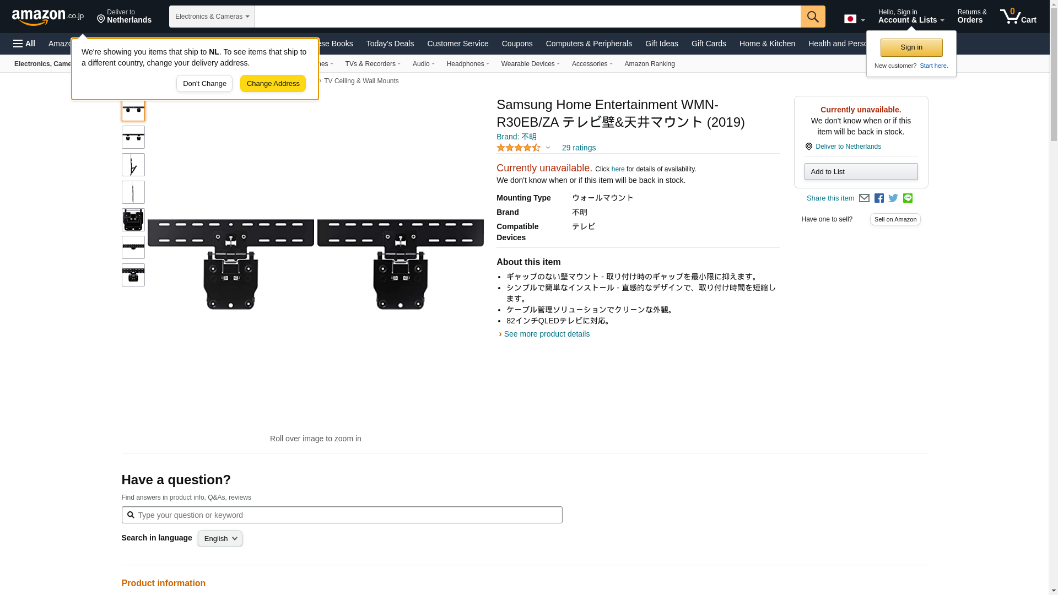The image size is (1058, 595).
Task: Click the yellow Sign in button
Action: coord(911,47)
